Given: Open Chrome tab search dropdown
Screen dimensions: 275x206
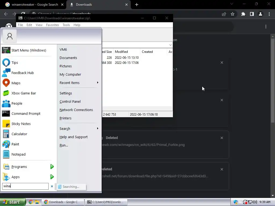Looking at the screenshot, I should [232, 4].
